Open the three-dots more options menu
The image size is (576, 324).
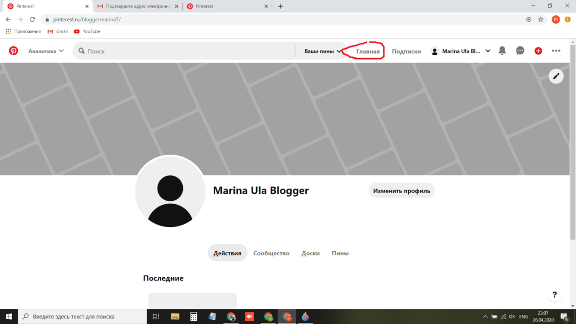click(x=556, y=51)
